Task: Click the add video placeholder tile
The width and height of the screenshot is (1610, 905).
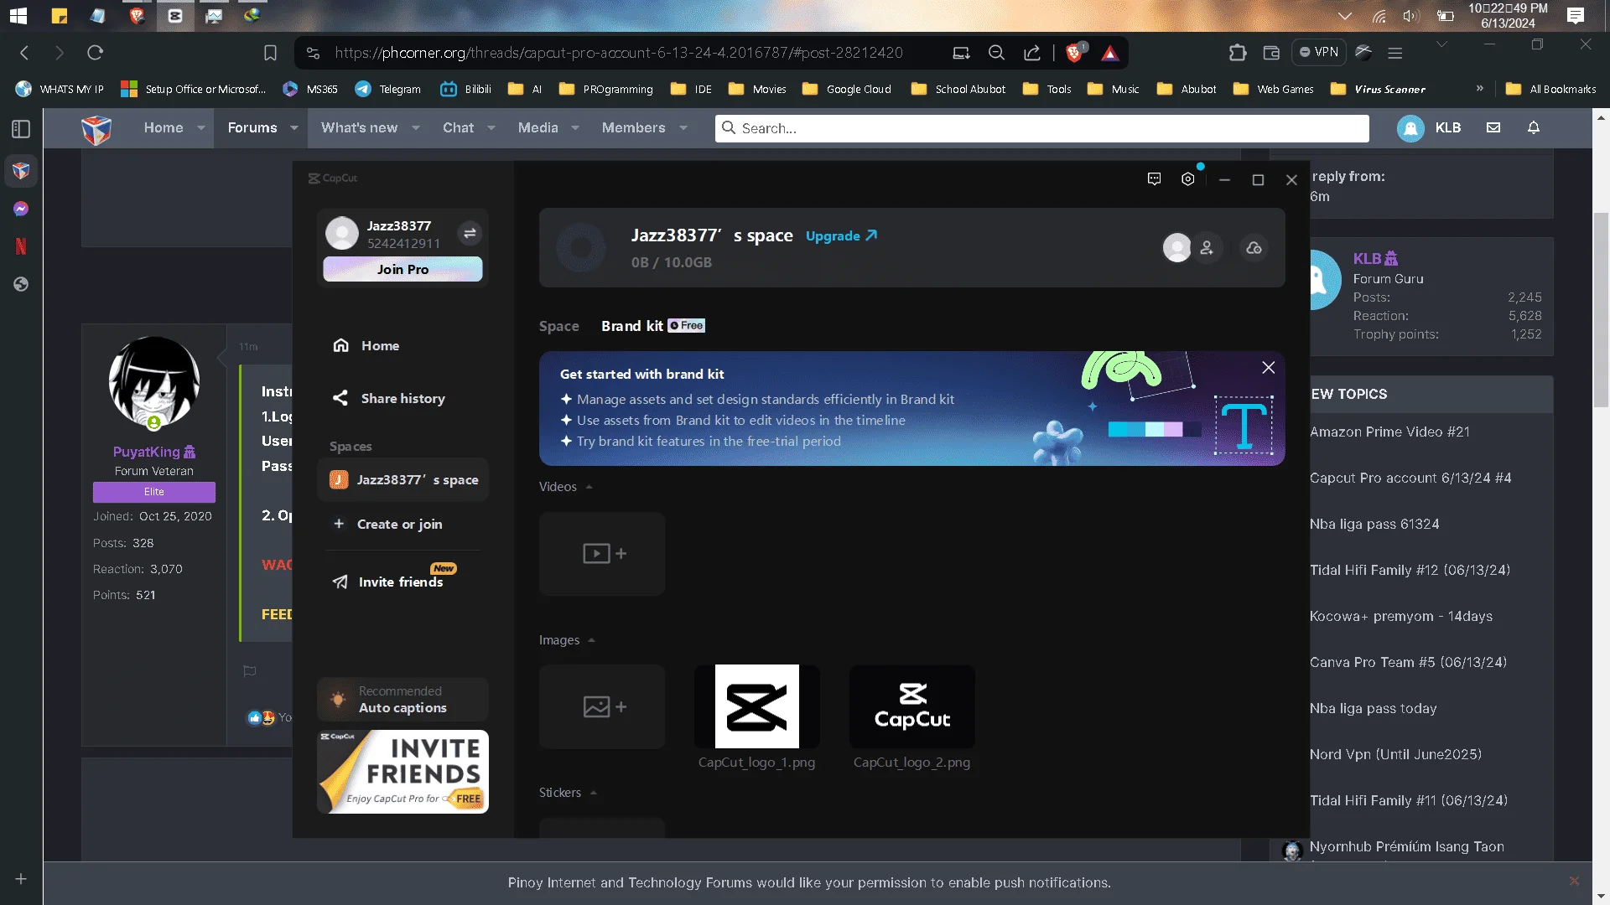Action: (602, 554)
